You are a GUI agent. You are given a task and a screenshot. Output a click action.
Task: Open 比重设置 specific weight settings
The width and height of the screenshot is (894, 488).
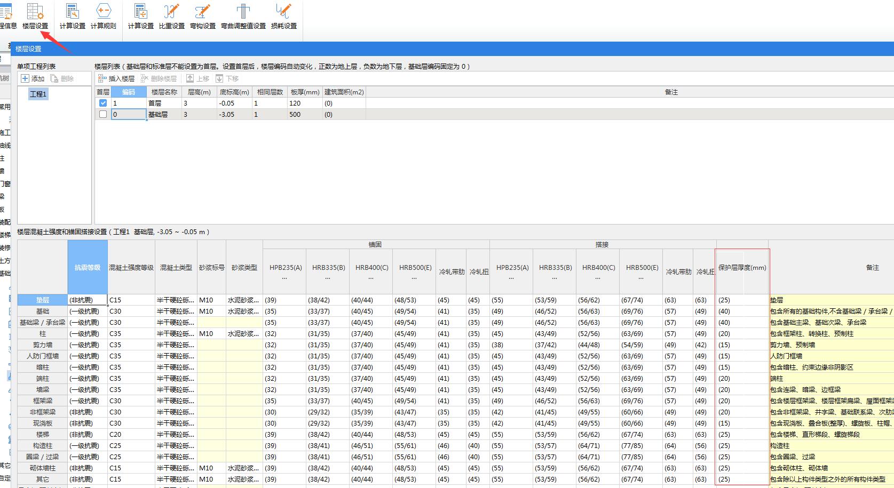(x=172, y=16)
